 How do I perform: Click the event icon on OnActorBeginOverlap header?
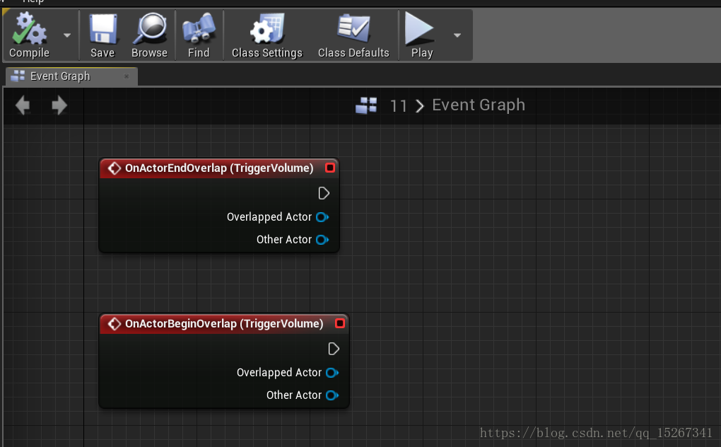click(x=114, y=324)
